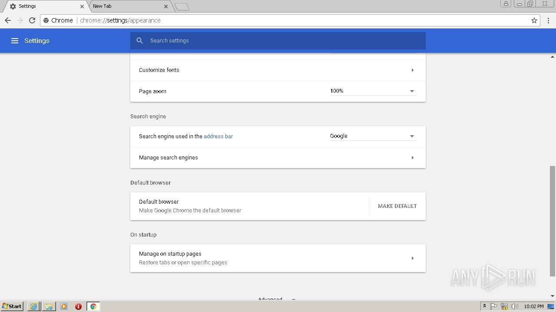Open the Page zoom dropdown
Image resolution: width=556 pixels, height=312 pixels.
pyautogui.click(x=373, y=91)
